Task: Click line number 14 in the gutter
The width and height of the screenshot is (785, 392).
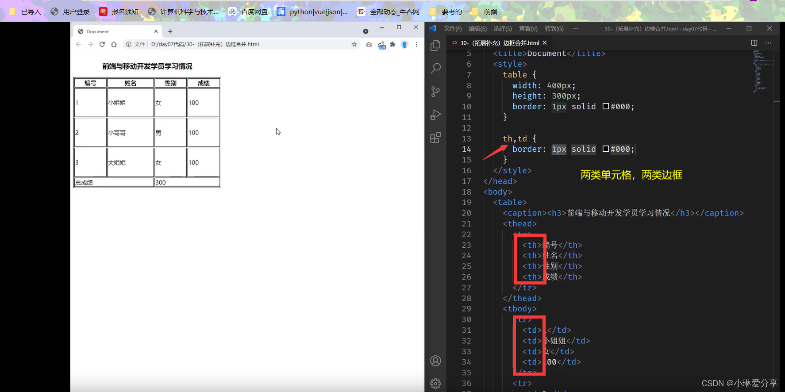Action: (x=466, y=149)
